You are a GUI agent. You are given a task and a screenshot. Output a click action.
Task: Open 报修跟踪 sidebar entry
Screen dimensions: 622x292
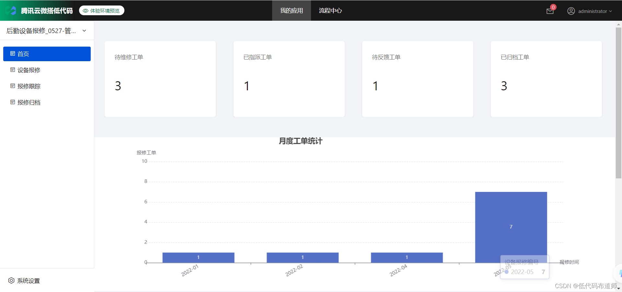pyautogui.click(x=47, y=86)
